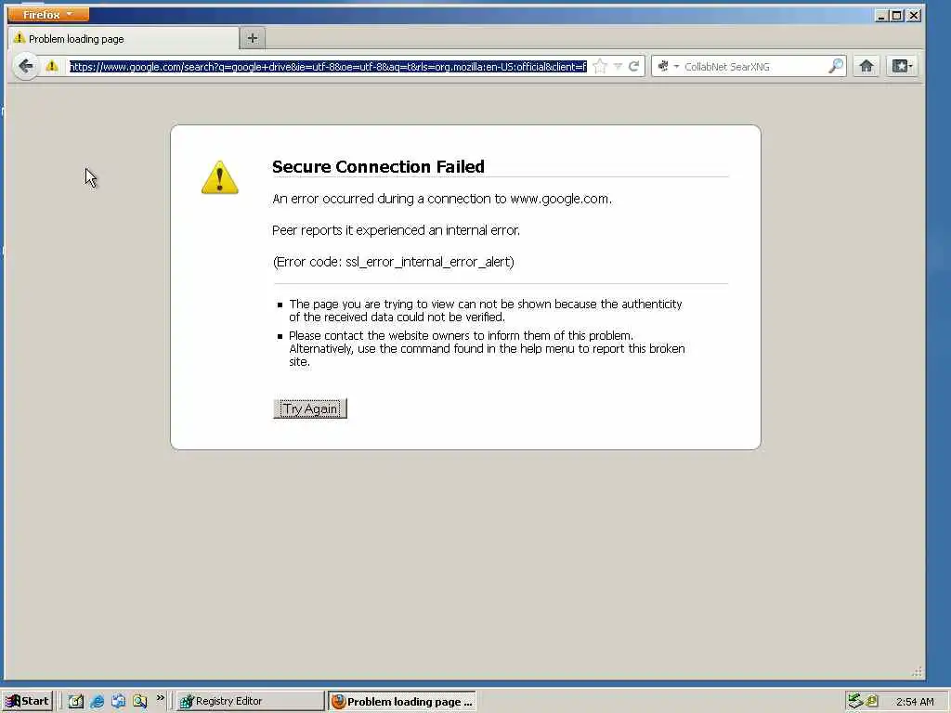Close the Firefox window
Viewport: 951px width, 713px height.
(914, 15)
